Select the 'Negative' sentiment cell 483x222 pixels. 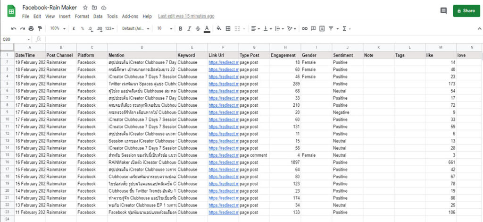[x=348, y=112]
